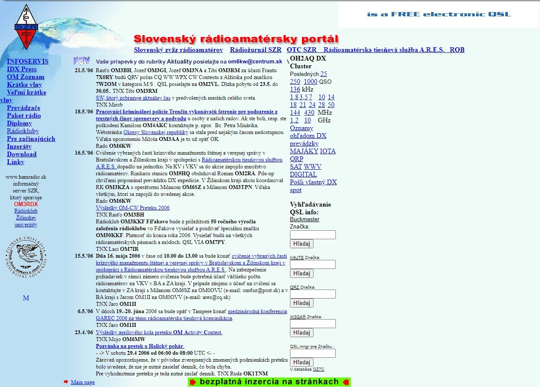Select the 14 MHz band link
540x387 pixels.
[331, 97]
